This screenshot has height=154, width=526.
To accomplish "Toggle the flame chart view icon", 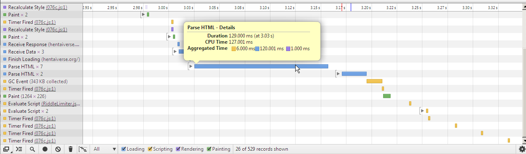I will pyautogui.click(x=83, y=149).
